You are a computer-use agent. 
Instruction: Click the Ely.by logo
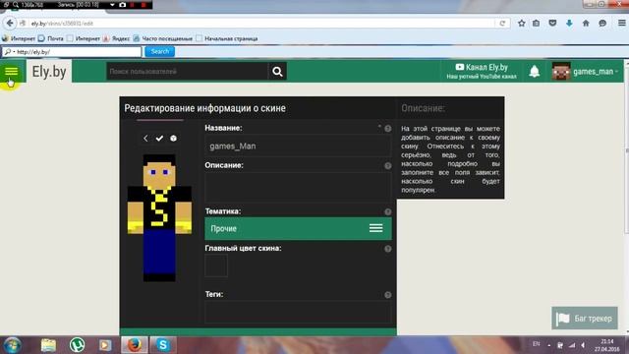coord(49,72)
